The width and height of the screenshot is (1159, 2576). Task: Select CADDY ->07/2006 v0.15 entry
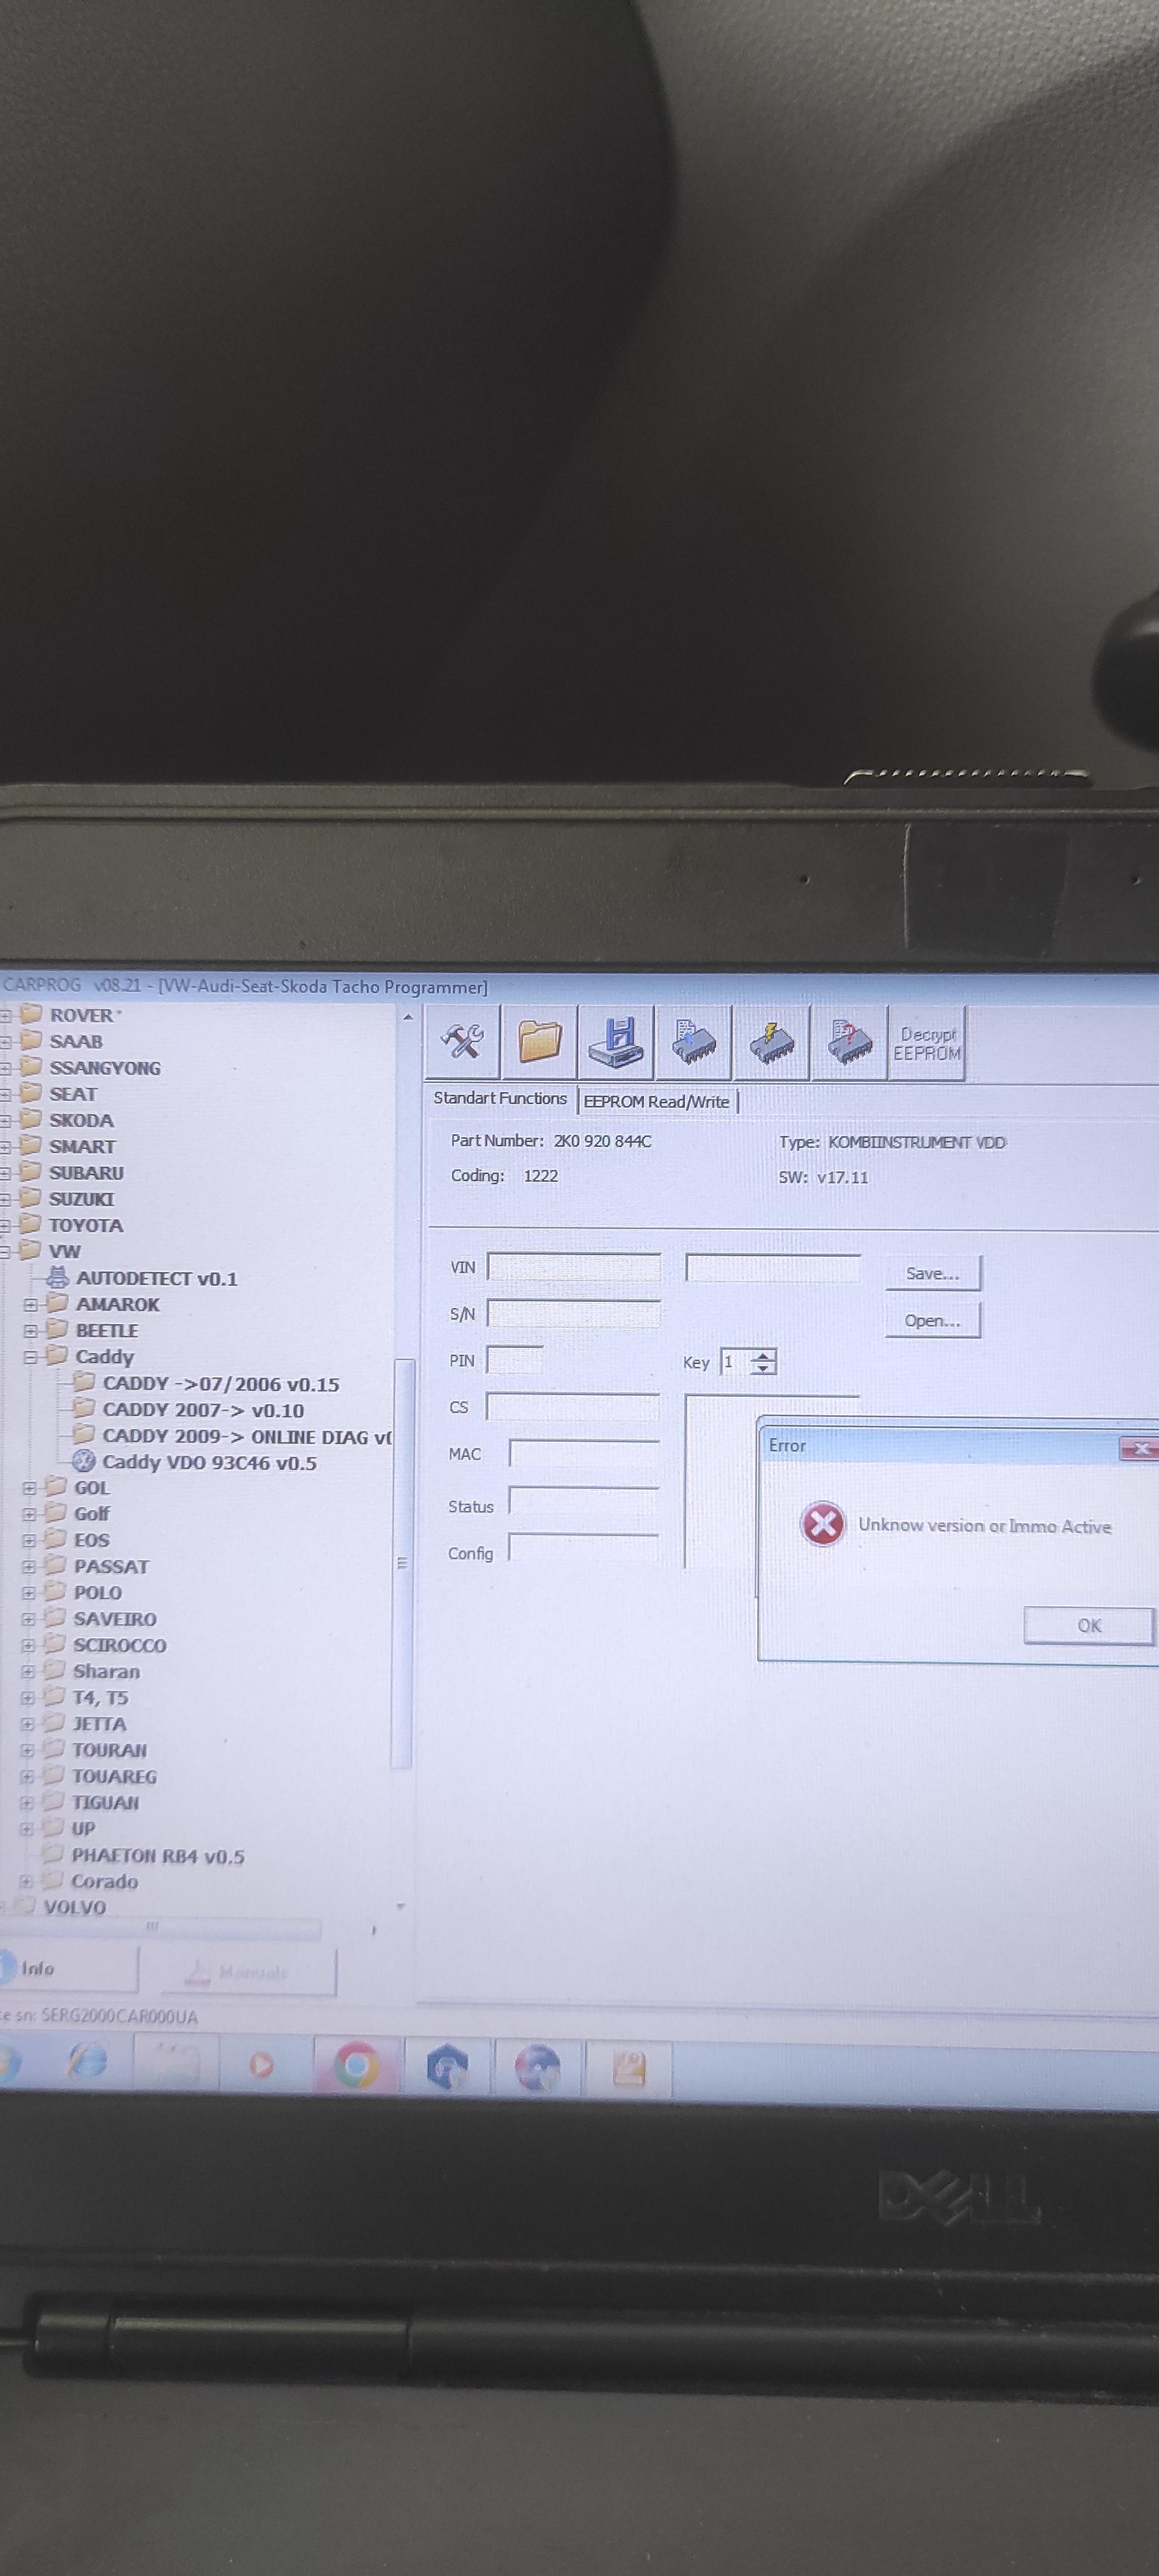click(x=220, y=1384)
